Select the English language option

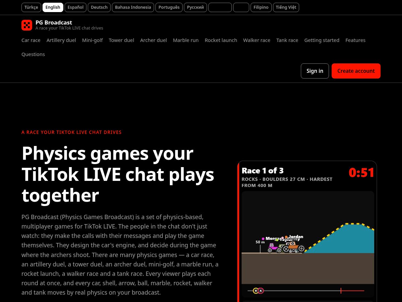[53, 7]
